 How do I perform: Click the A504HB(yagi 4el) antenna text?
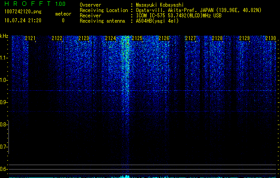point(157,21)
